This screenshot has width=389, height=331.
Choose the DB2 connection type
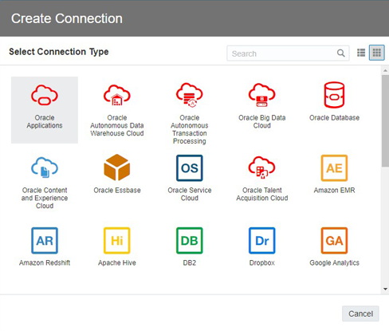click(x=190, y=255)
